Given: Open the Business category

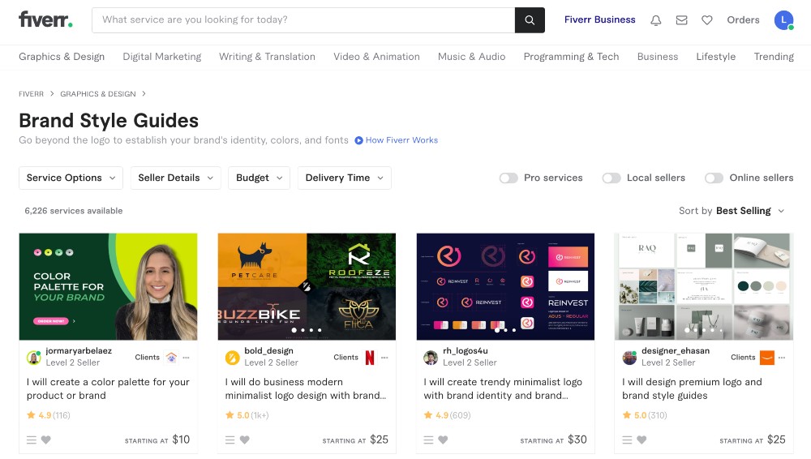Looking at the screenshot, I should [x=658, y=57].
